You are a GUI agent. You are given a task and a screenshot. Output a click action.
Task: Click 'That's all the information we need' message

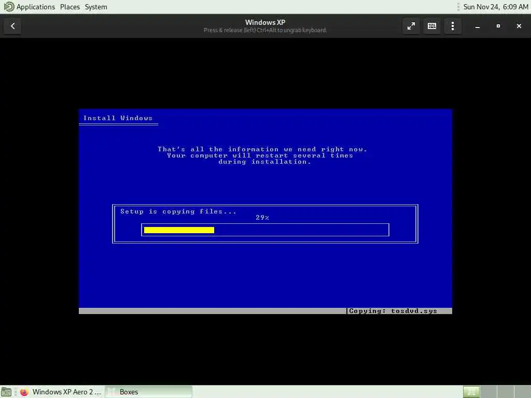coord(262,149)
